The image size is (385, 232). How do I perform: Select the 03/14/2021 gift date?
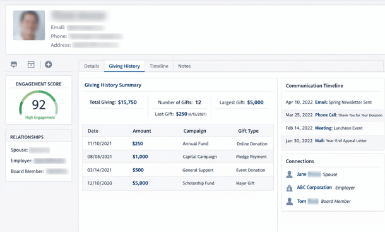click(100, 170)
